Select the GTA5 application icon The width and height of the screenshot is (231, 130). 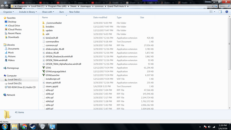click(44, 68)
